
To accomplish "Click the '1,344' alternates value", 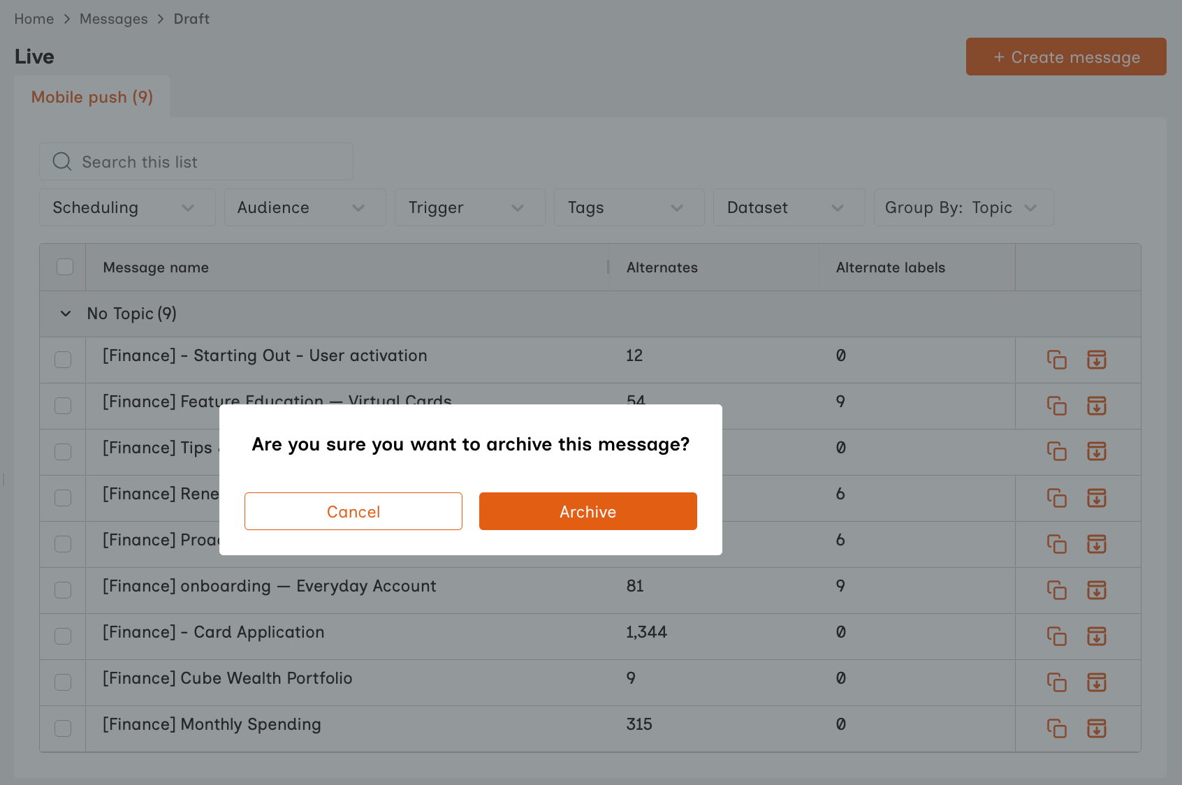I will coord(646,632).
